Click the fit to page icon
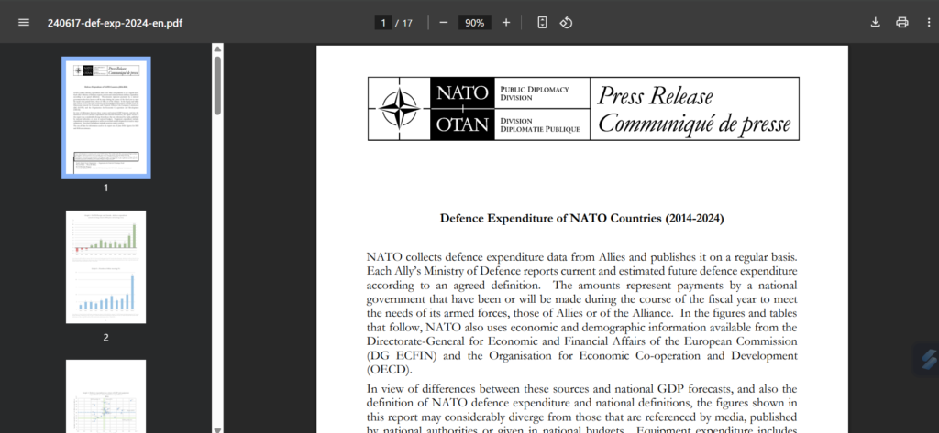Image resolution: width=939 pixels, height=433 pixels. [x=542, y=23]
